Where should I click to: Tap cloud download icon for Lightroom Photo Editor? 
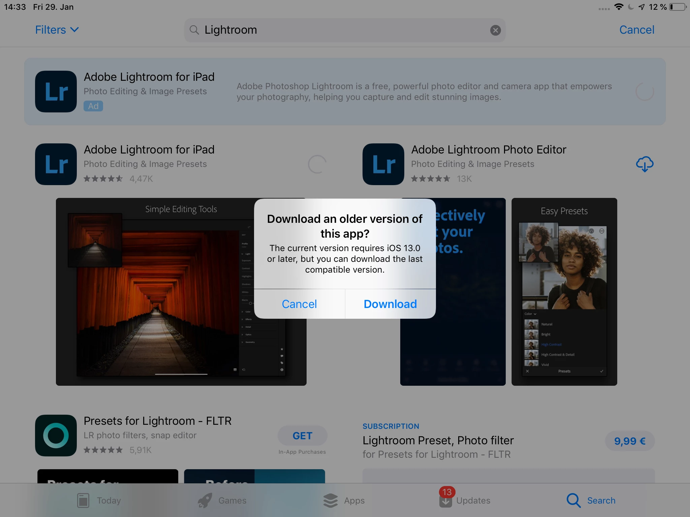(x=644, y=164)
